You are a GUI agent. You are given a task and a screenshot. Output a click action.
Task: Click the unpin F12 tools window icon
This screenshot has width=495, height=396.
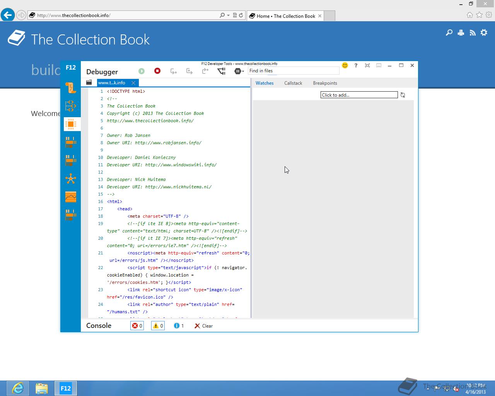tap(367, 65)
